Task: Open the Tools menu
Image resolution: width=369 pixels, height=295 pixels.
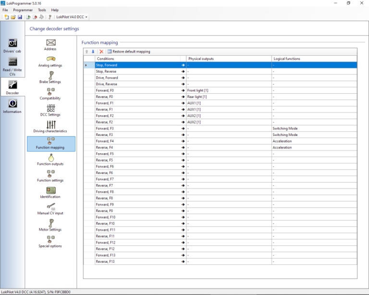Action: [x=42, y=10]
